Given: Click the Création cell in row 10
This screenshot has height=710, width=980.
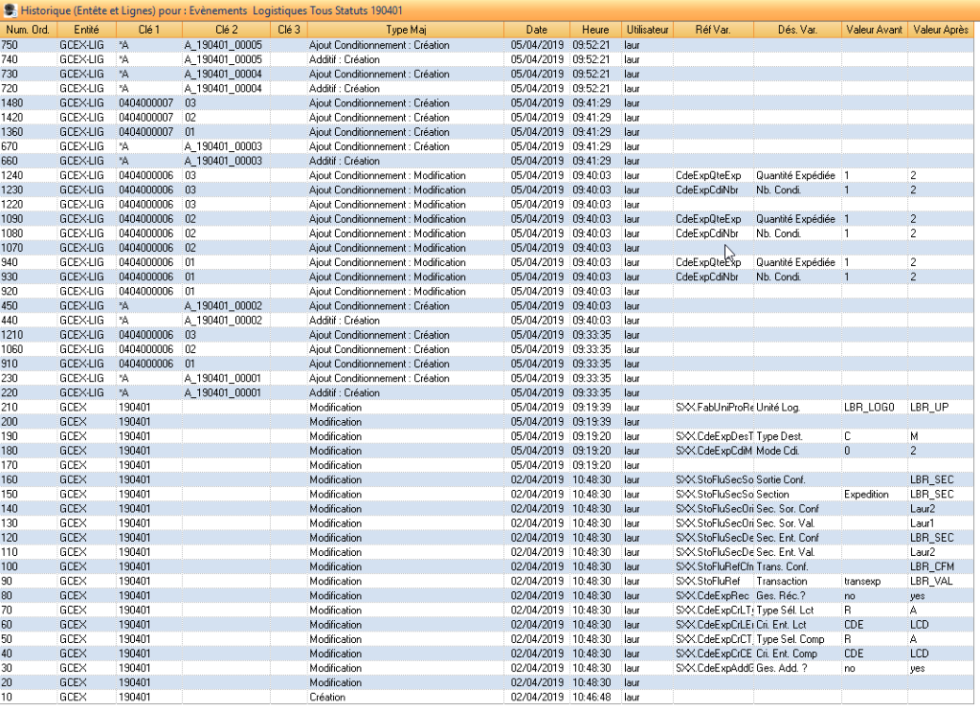Looking at the screenshot, I should click(328, 698).
